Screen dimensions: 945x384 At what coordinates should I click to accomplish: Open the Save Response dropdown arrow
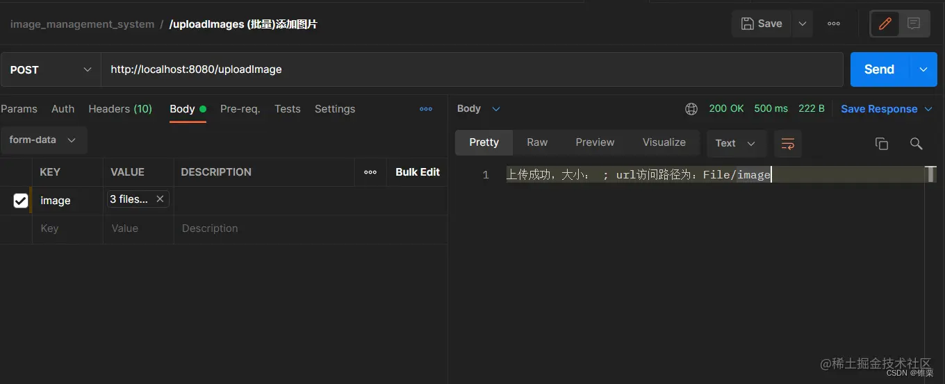coord(928,109)
